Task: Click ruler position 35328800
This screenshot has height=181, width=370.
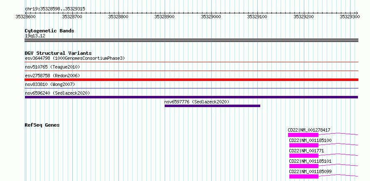Action: pyautogui.click(x=118, y=17)
